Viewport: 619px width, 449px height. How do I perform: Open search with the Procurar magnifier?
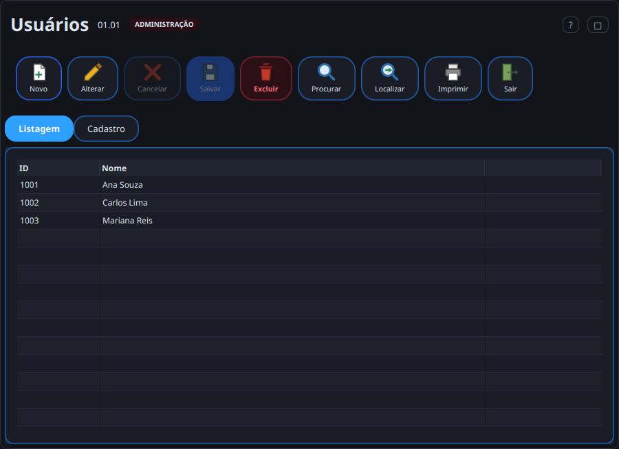tap(327, 78)
